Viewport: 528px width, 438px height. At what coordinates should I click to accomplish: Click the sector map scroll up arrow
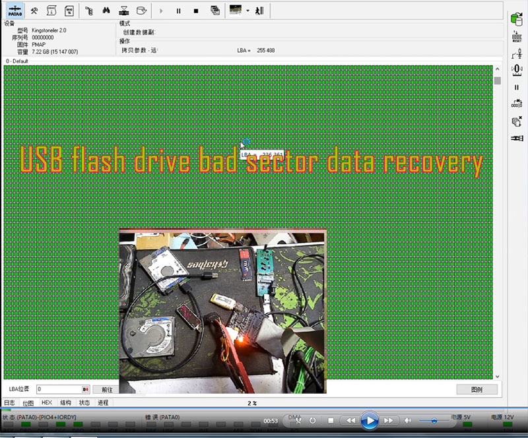click(498, 69)
